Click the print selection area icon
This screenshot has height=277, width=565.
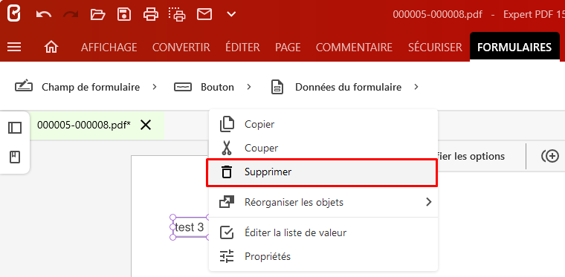(177, 14)
